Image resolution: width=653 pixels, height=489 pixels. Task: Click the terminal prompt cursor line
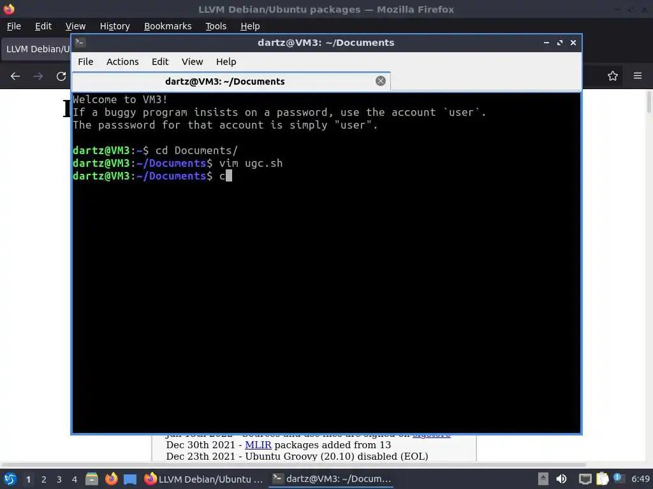tap(152, 176)
